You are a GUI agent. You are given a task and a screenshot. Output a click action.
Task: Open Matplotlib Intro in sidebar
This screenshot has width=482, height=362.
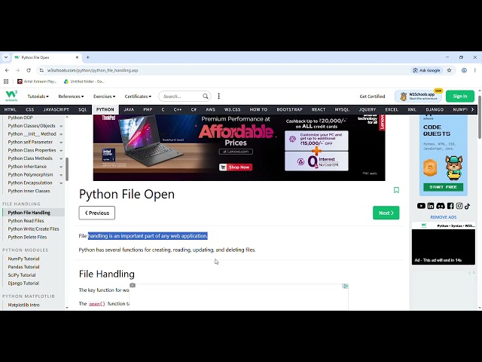[x=23, y=305]
